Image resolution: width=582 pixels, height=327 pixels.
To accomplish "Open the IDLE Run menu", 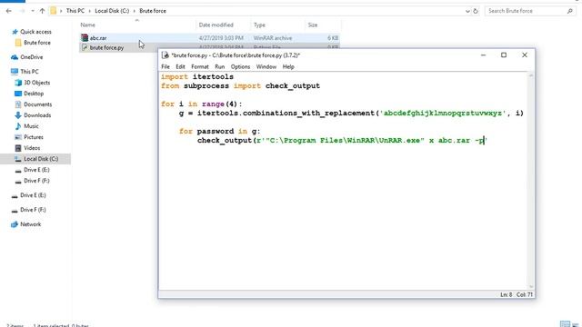I will 220,66.
